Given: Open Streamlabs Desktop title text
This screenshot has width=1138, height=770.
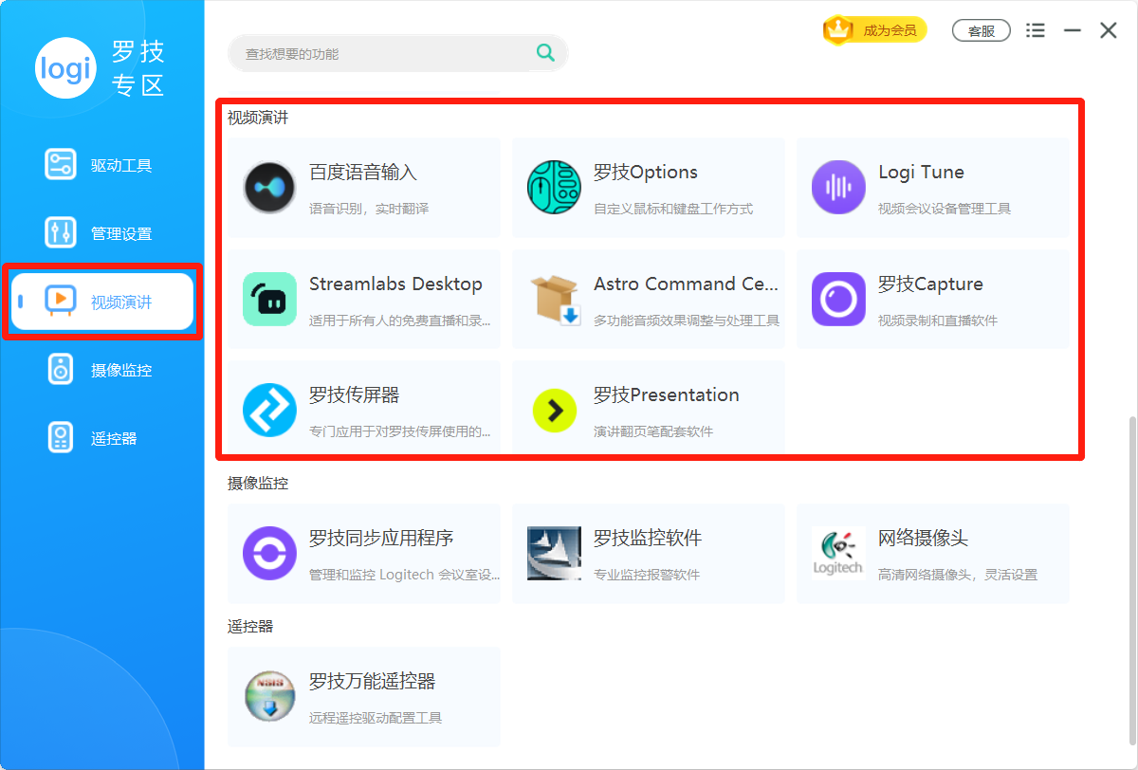Looking at the screenshot, I should point(395,284).
